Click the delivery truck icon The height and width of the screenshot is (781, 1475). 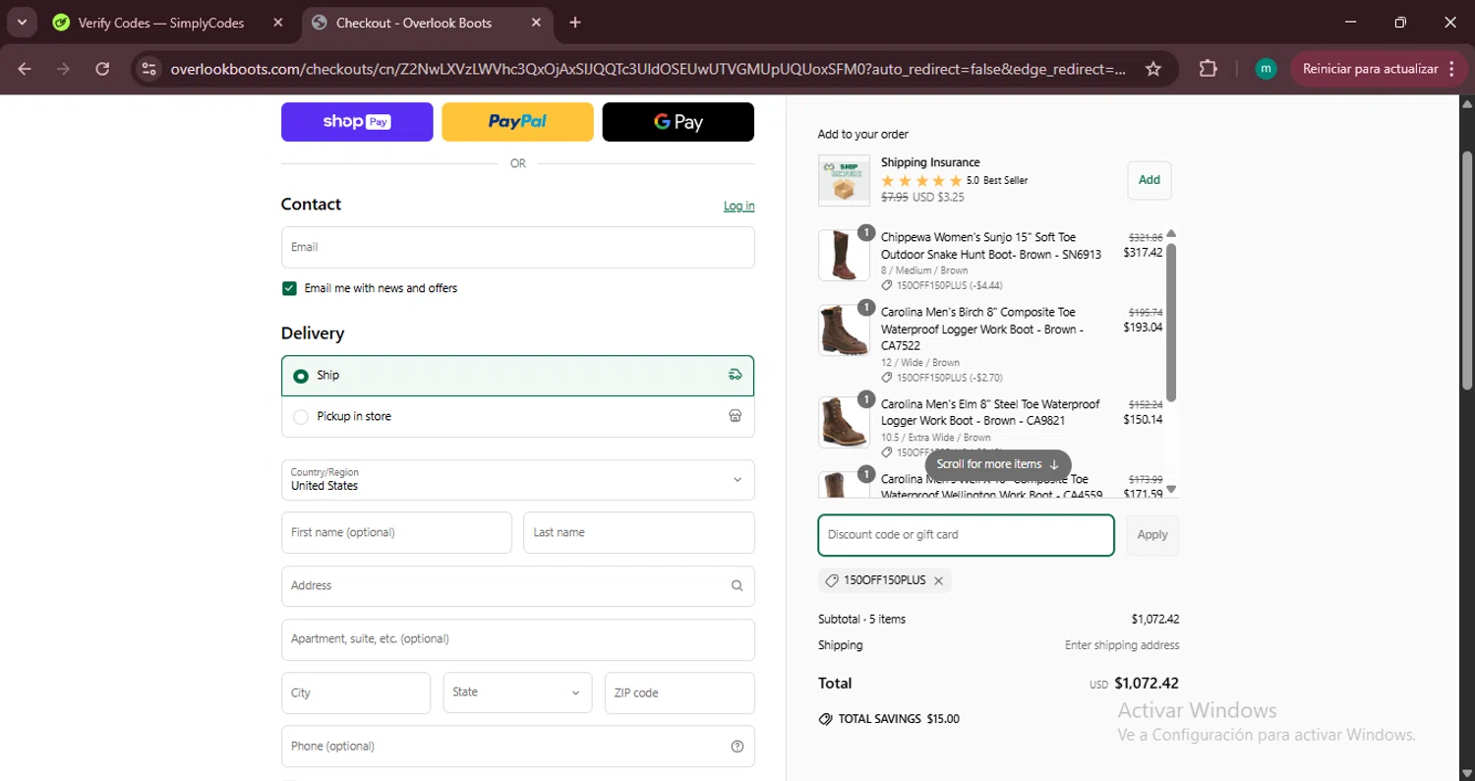click(735, 375)
